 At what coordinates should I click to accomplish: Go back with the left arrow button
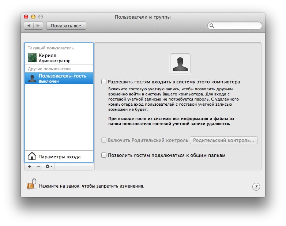(x=29, y=26)
